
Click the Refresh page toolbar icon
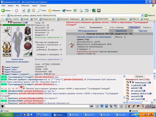pyautogui.click(x=29, y=10)
